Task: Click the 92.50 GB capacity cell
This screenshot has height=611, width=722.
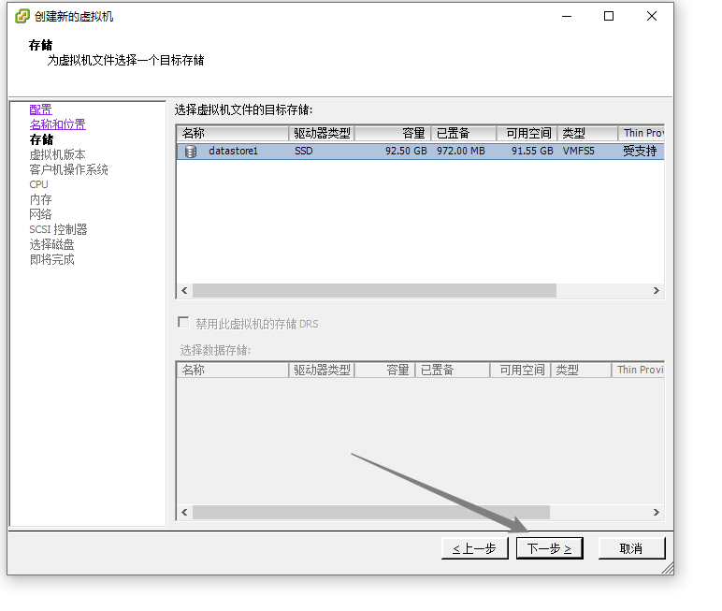Action: (406, 151)
